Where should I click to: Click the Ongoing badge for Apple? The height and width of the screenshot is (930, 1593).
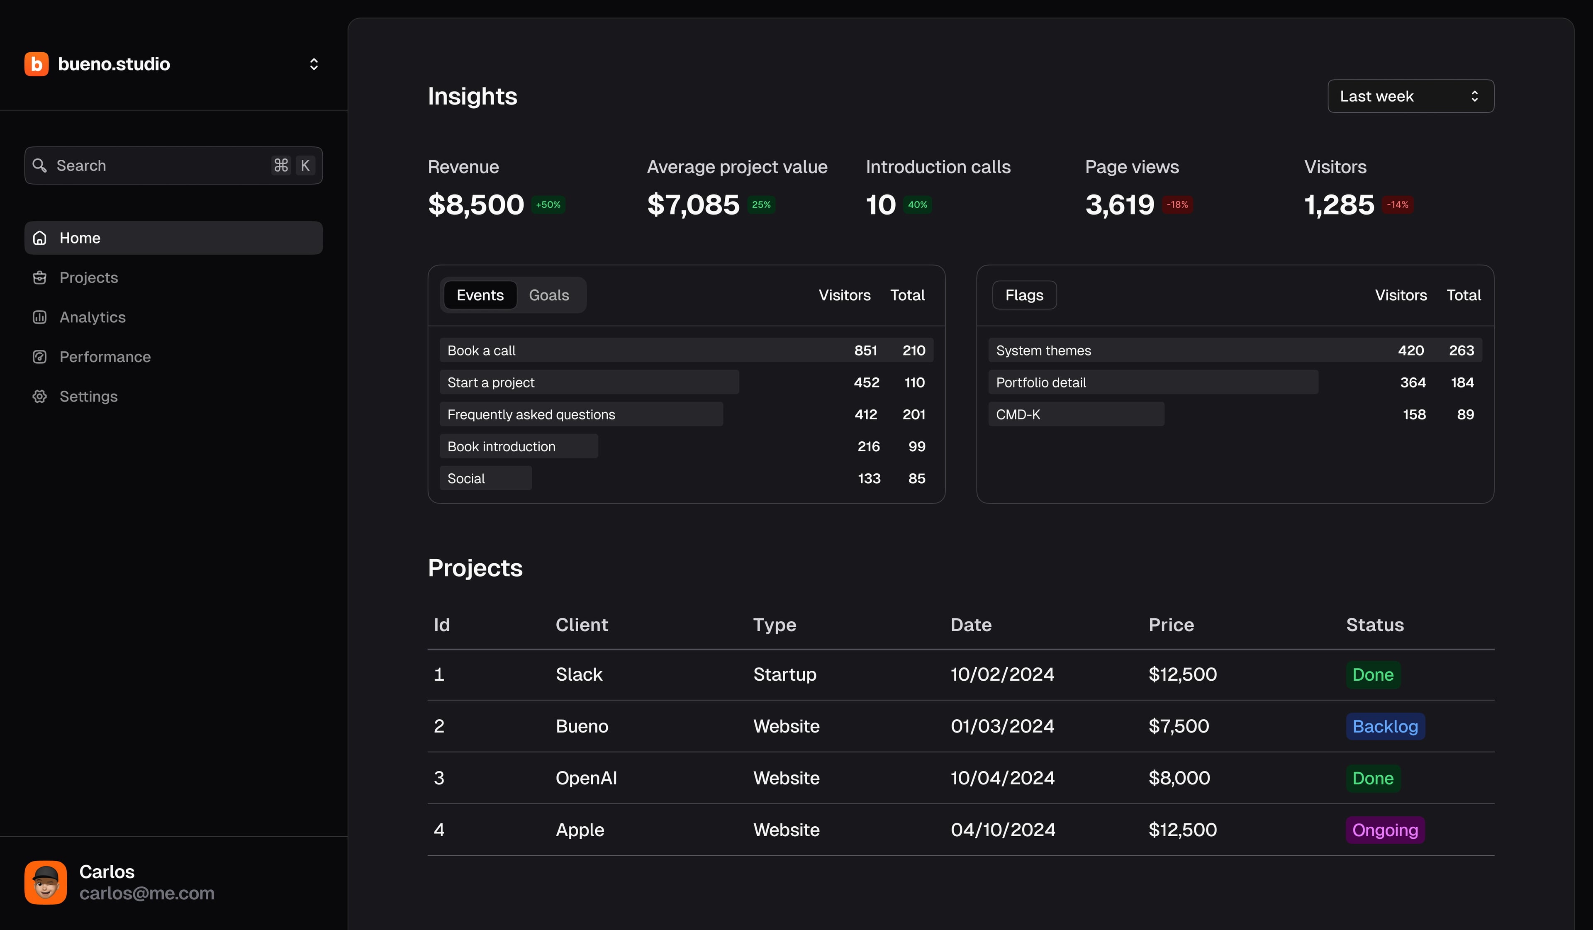(1384, 830)
